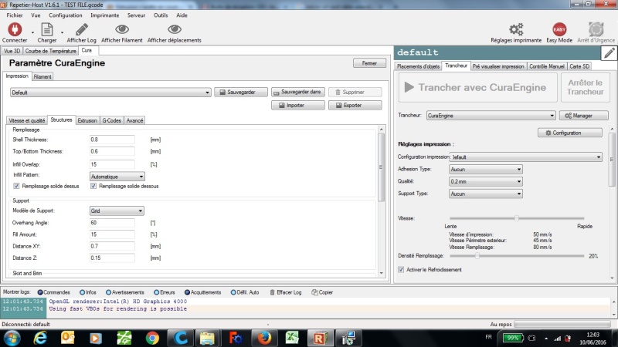Screen dimensions: 618x347
Task: Toggle Commandes log filter
Action: click(40, 292)
